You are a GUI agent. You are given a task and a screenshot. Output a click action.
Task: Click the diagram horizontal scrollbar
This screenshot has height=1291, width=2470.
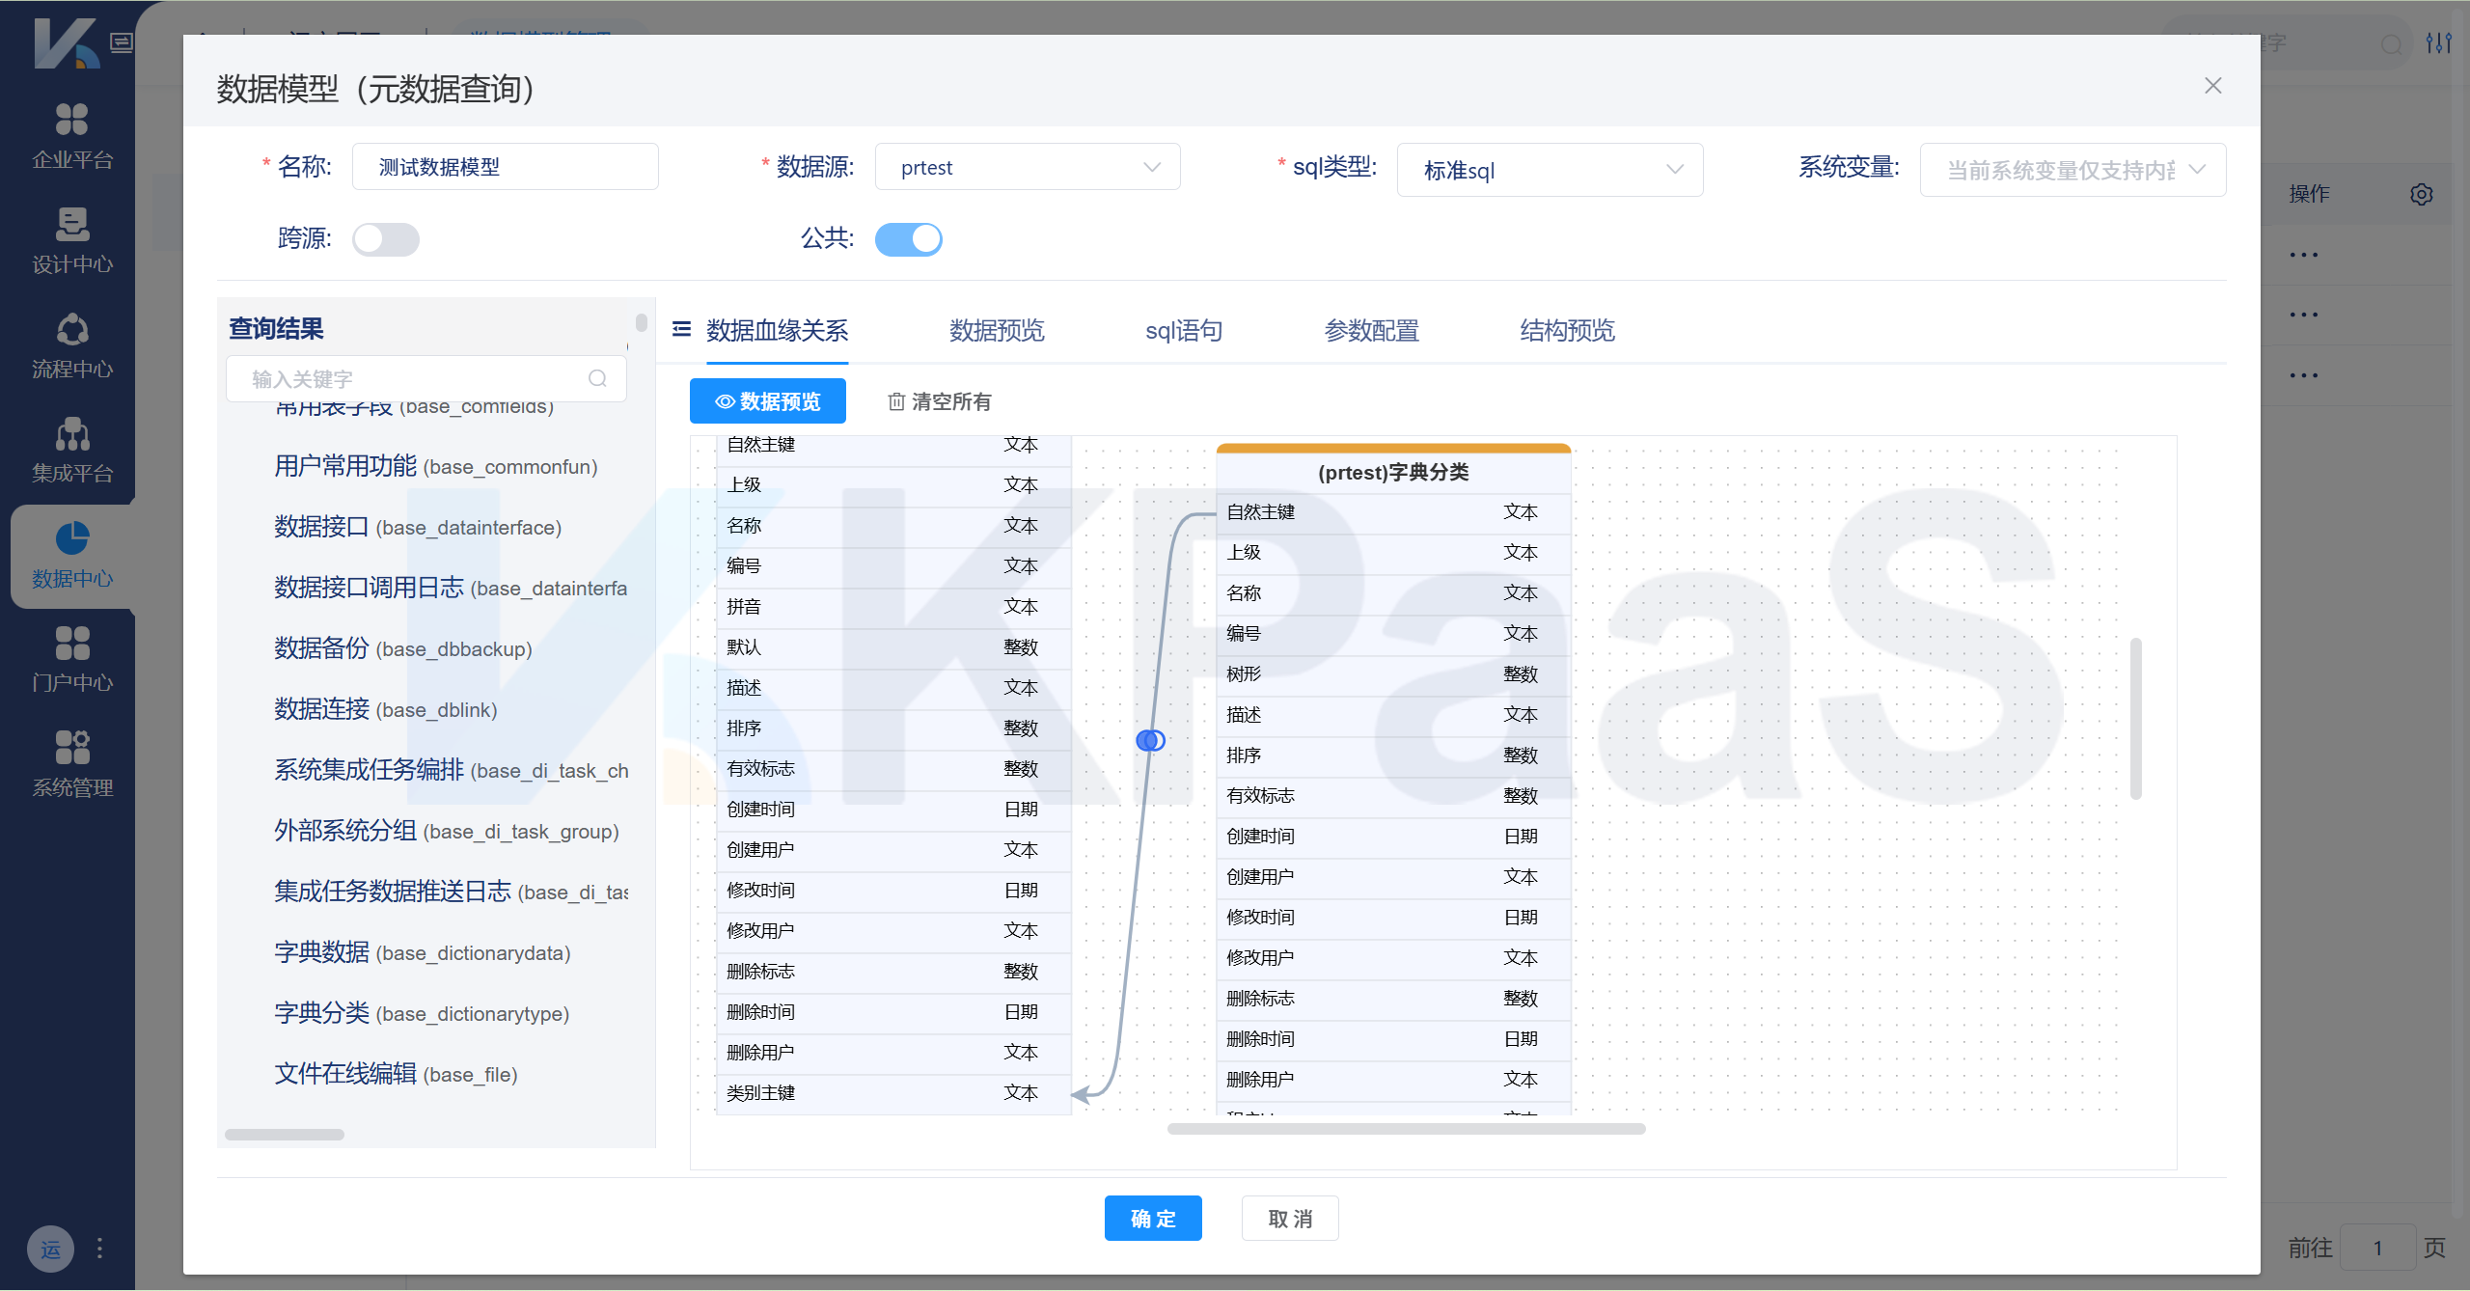tap(1405, 1128)
